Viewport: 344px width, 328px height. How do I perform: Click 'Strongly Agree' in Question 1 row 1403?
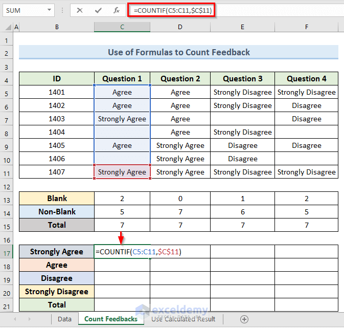122,119
